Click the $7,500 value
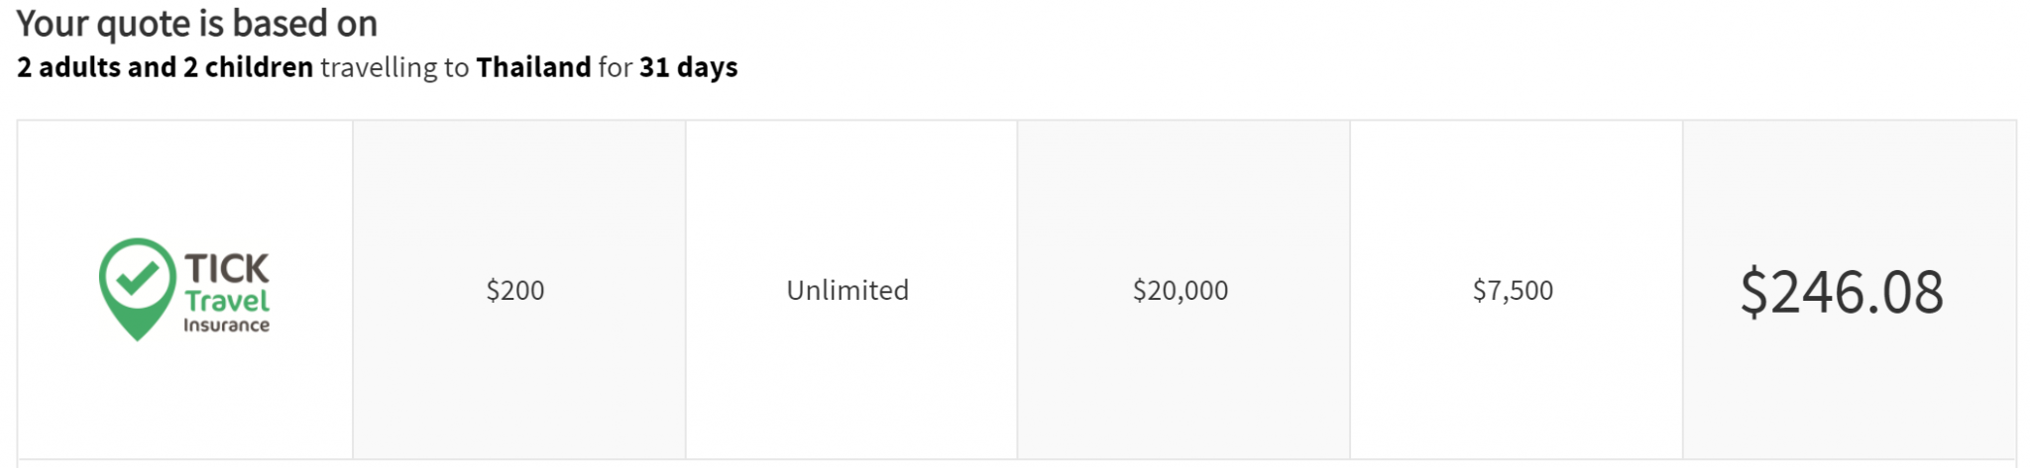 pos(1513,290)
